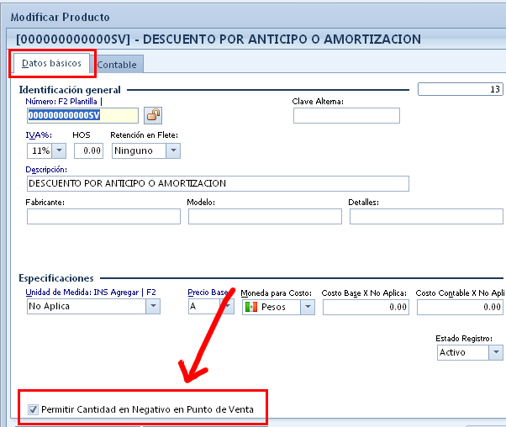Expand Estado Registro dropdown
This screenshot has height=427, width=506.
coord(497,352)
